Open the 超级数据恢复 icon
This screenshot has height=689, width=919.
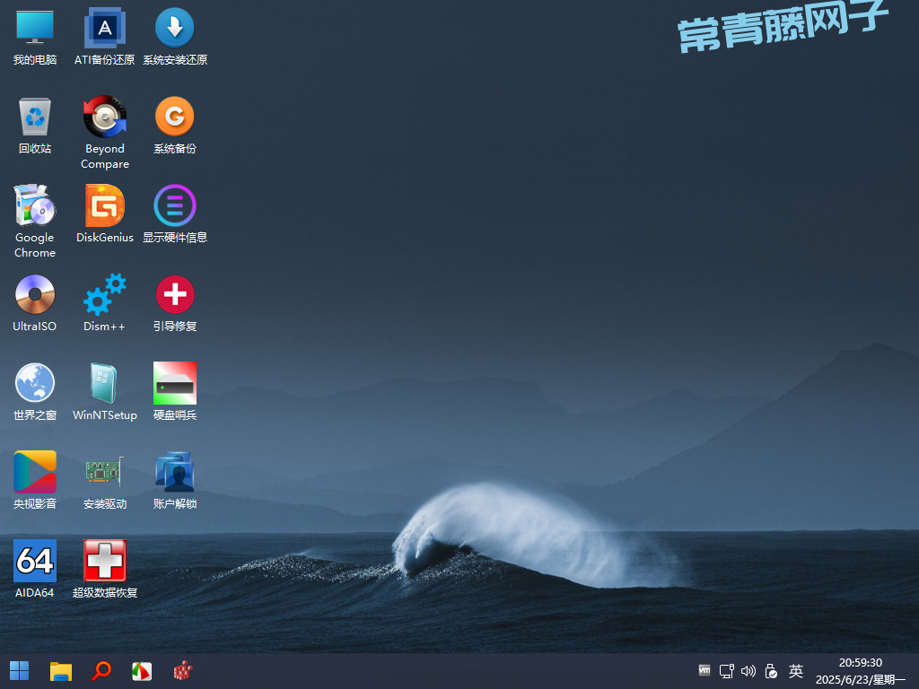(x=105, y=562)
